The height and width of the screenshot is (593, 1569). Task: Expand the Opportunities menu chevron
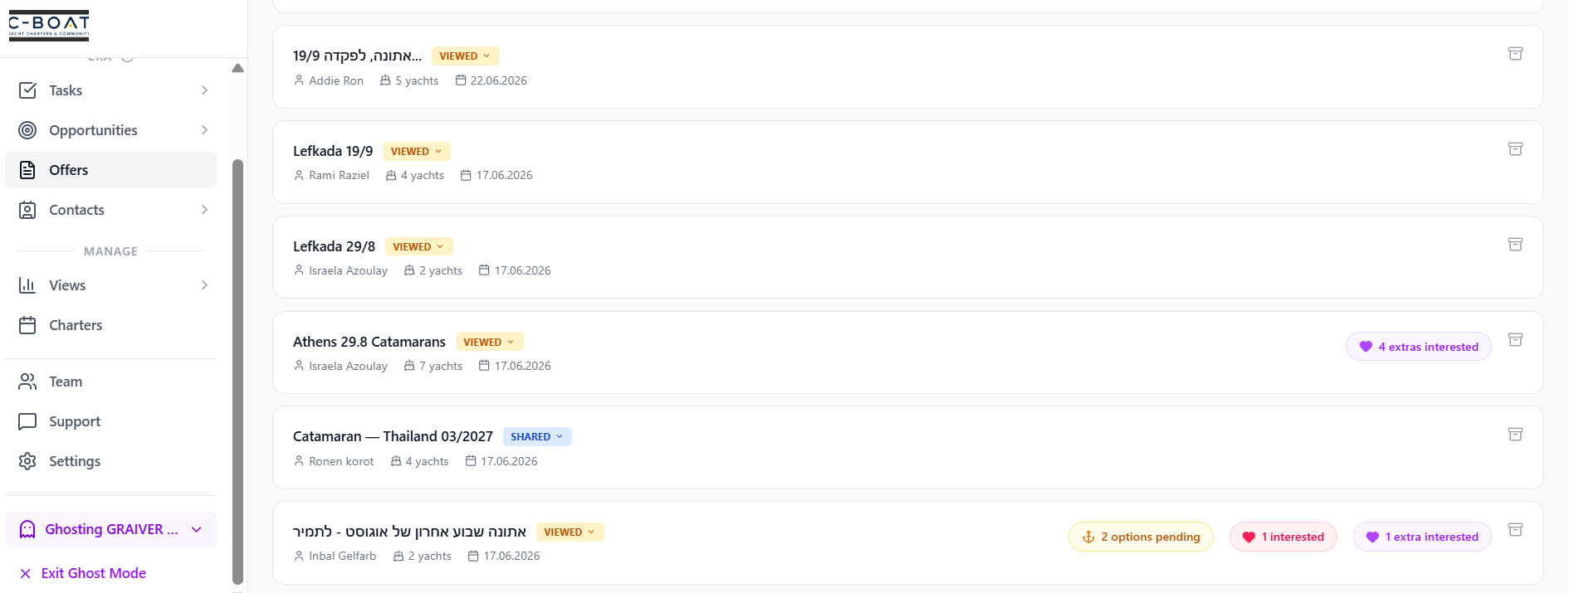(x=204, y=130)
